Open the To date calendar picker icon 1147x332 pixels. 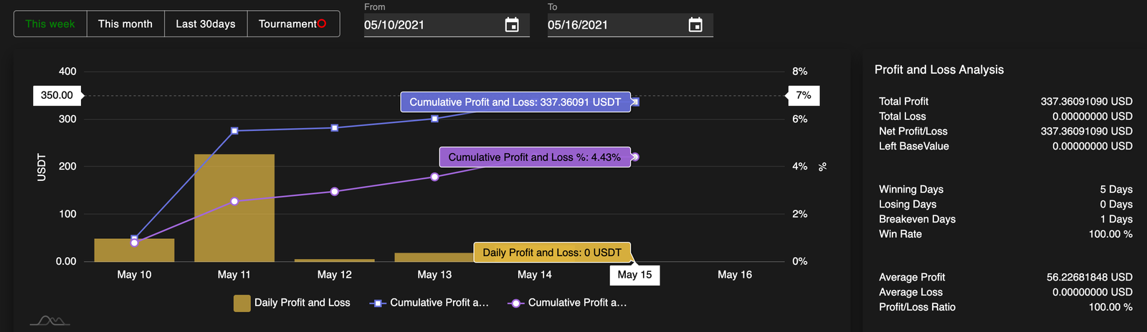[x=695, y=25]
